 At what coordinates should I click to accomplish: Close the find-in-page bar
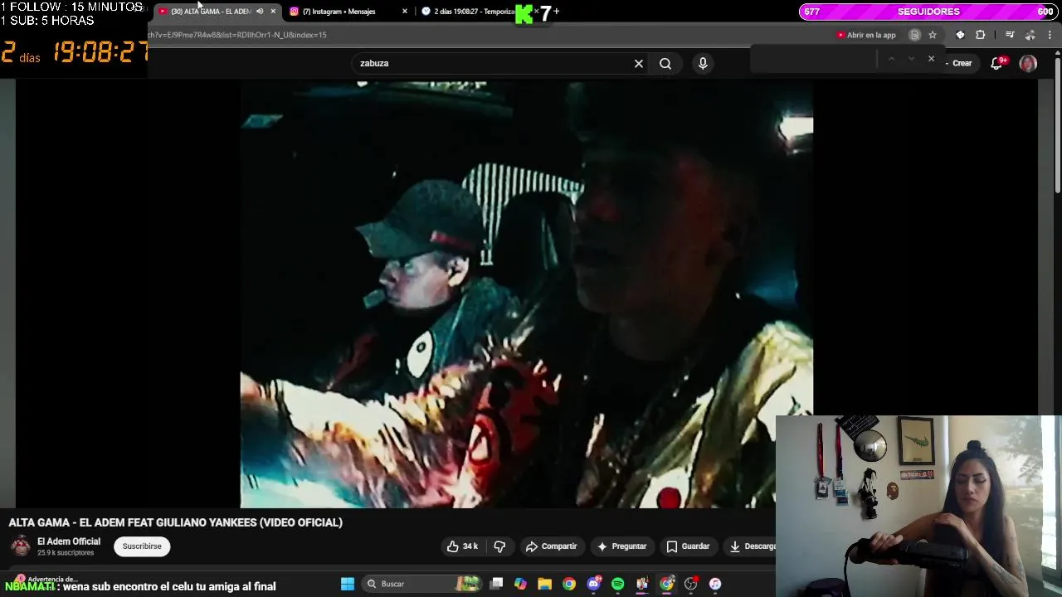[931, 59]
